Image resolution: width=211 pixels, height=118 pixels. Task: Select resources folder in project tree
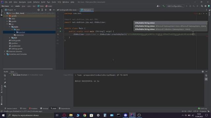pos(20,35)
